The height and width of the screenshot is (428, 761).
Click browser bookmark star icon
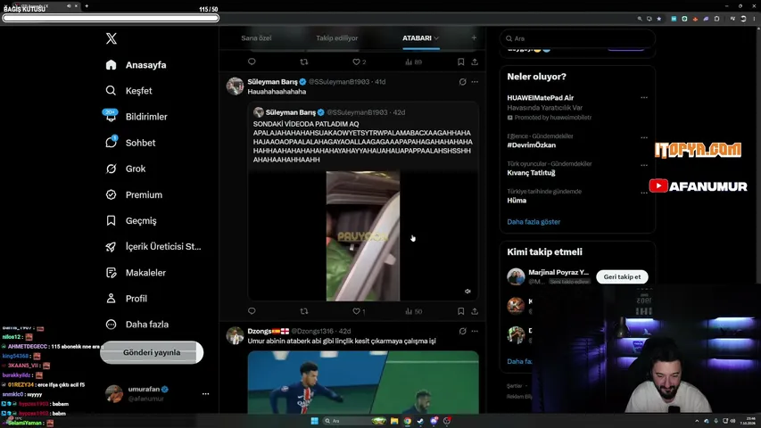pyautogui.click(x=658, y=19)
